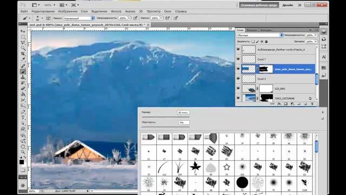
Task: Select the Move tool
Action: [23, 31]
